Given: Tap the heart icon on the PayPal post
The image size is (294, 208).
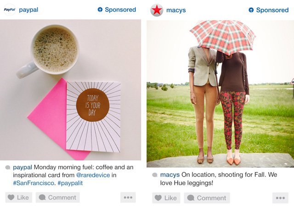Looking at the screenshot, I should click(11, 197).
